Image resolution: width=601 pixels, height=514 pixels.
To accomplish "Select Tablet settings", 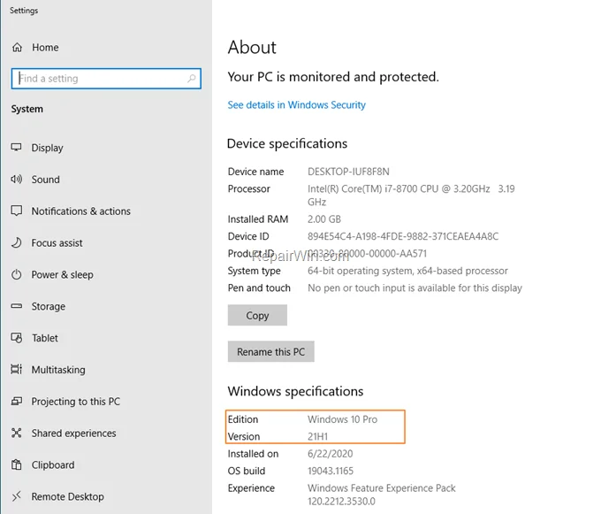I will (45, 338).
